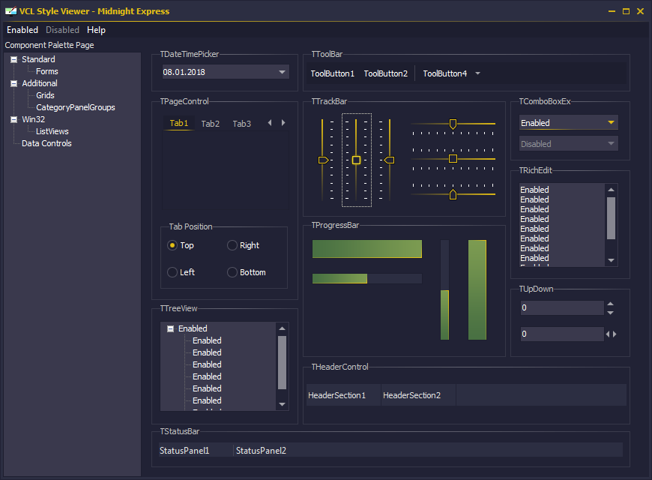The height and width of the screenshot is (480, 652).
Task: Minimize the VCL Style Viewer window
Action: [x=612, y=11]
